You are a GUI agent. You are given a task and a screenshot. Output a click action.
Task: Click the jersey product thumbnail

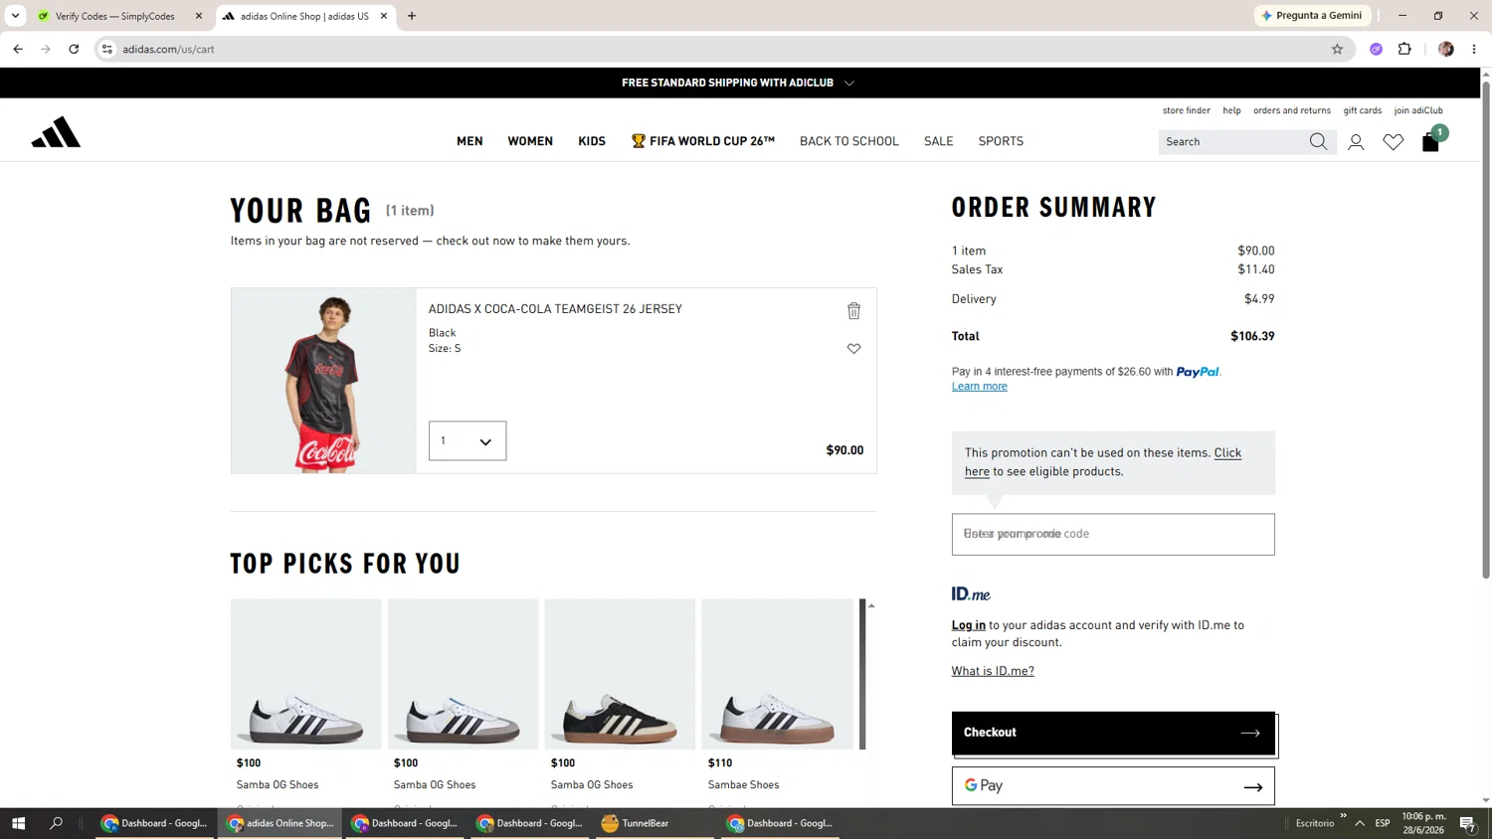pyautogui.click(x=323, y=381)
